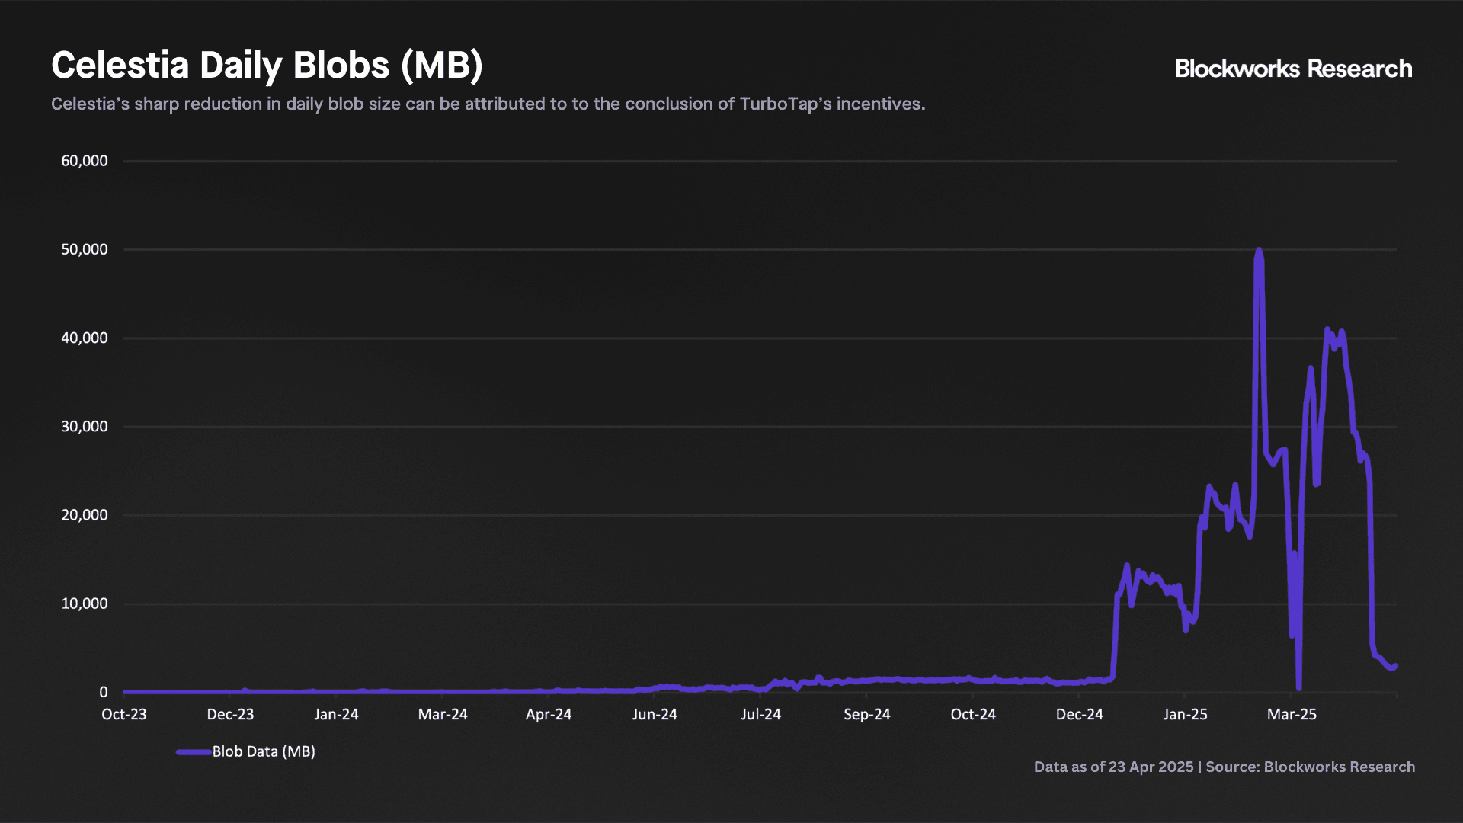Screen dimensions: 1463x823
Task: Click the 'Jan-25' x-axis label
Action: point(1185,714)
